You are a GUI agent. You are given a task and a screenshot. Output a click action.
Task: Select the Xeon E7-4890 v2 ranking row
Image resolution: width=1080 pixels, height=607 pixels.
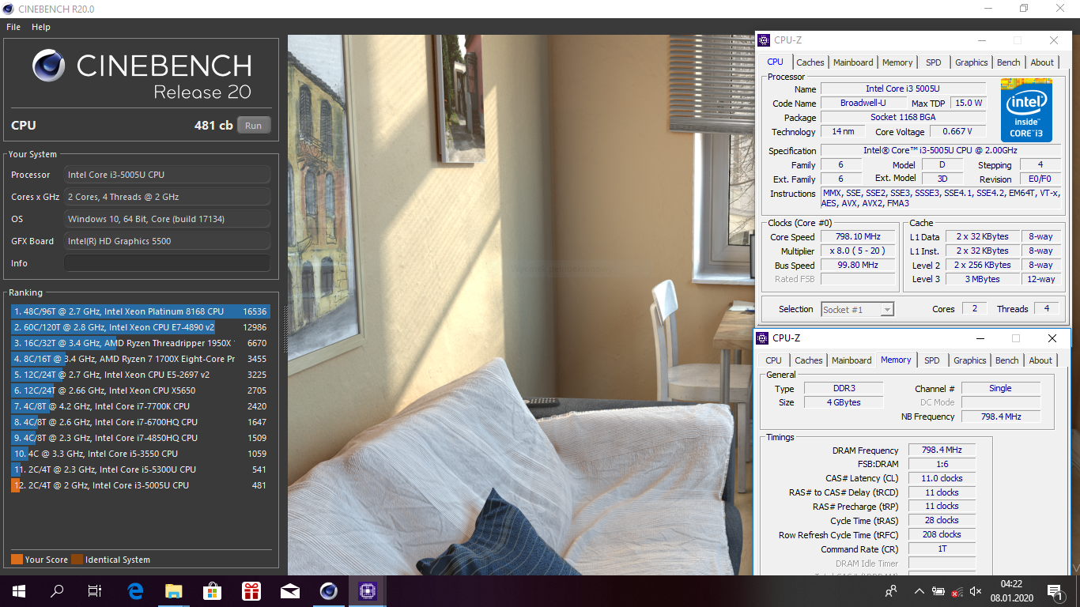[141, 327]
